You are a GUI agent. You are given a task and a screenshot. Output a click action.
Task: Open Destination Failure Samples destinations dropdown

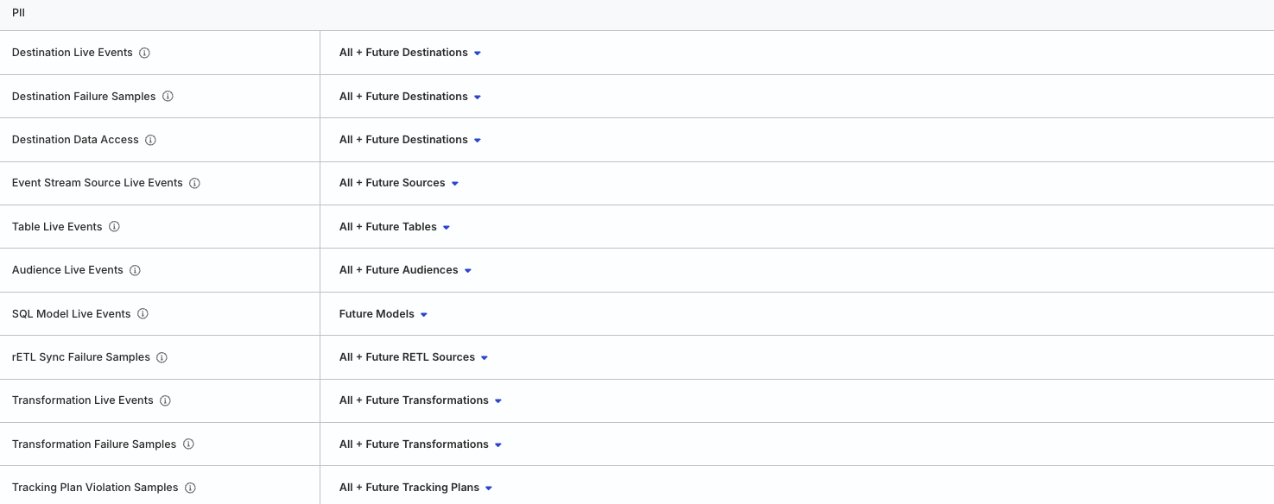(x=410, y=96)
